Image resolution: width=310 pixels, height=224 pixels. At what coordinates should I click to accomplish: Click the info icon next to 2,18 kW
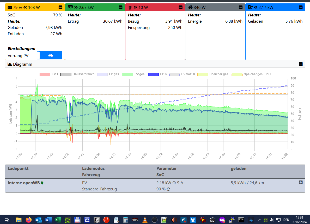point(174,183)
